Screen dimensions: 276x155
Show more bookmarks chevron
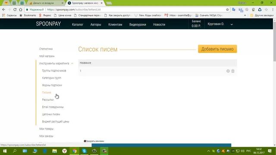(x=245, y=15)
